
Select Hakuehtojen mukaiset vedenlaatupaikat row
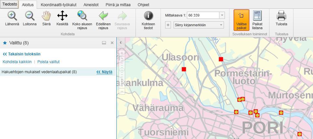pyautogui.click(x=58, y=72)
